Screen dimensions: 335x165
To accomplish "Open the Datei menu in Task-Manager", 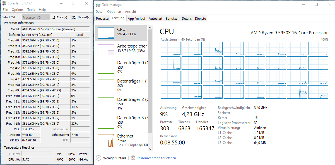I will click(x=99, y=12).
